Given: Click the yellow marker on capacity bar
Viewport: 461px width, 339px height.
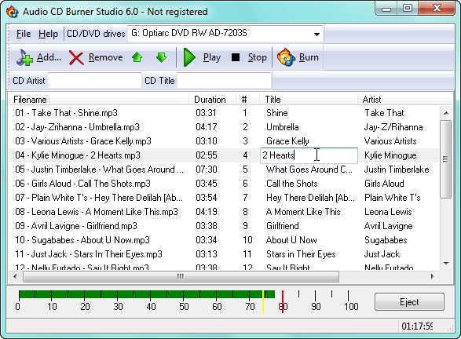Looking at the screenshot, I should pyautogui.click(x=263, y=301).
